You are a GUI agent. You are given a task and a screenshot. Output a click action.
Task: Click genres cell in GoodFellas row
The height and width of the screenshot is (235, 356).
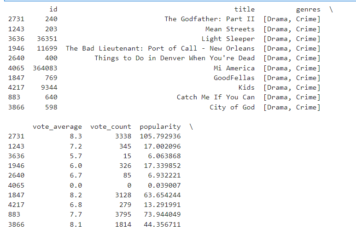(x=292, y=78)
